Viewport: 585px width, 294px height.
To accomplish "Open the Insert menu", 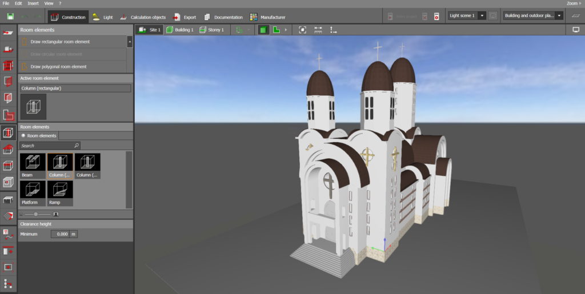I will pyautogui.click(x=33, y=3).
